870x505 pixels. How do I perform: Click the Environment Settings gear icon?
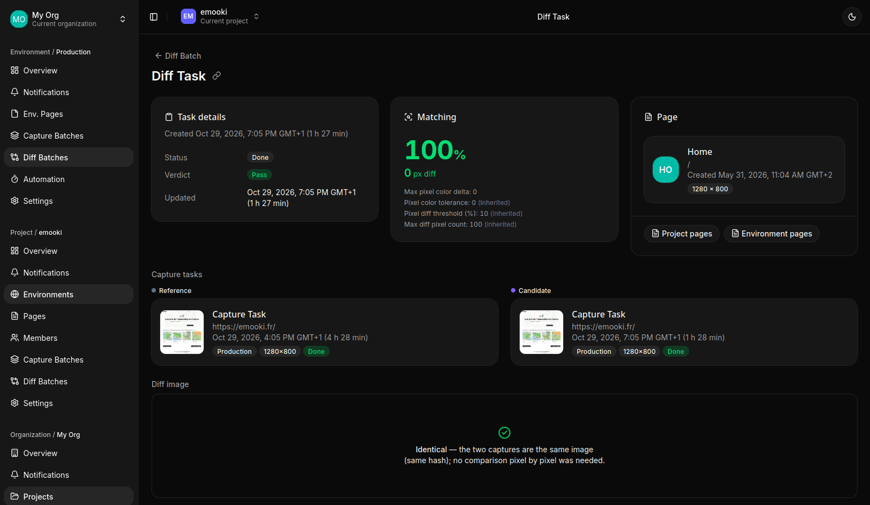(x=15, y=201)
